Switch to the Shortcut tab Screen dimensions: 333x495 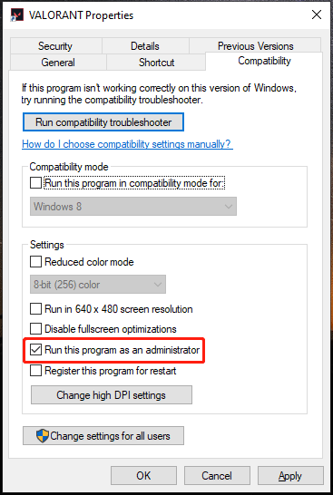[x=156, y=63]
